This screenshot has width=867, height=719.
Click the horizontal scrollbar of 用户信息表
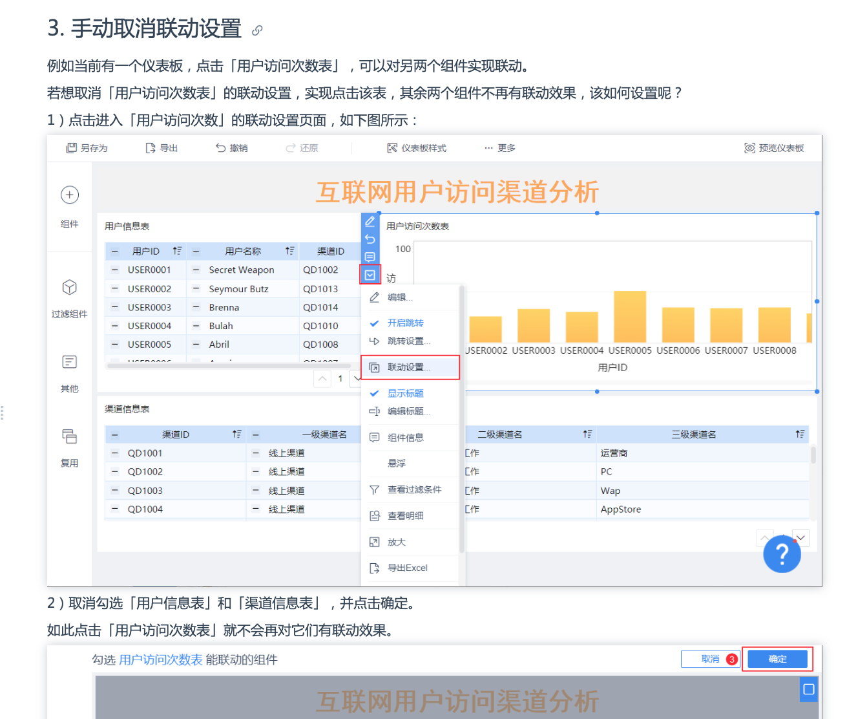[229, 366]
